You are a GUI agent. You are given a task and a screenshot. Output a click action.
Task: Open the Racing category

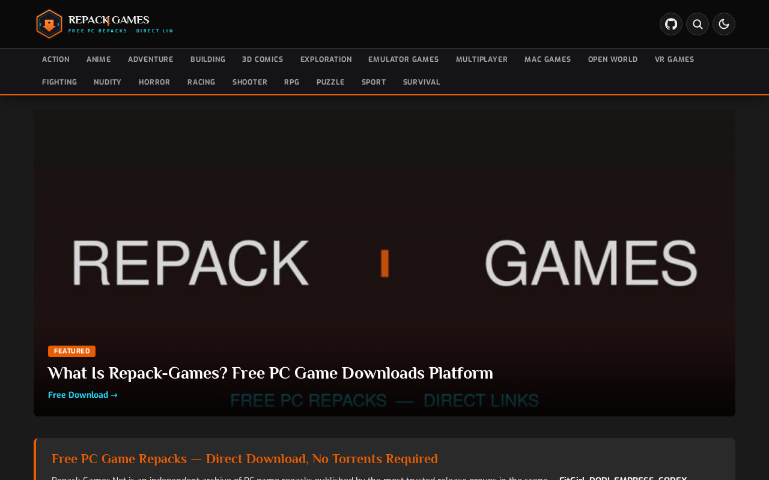pyautogui.click(x=201, y=82)
